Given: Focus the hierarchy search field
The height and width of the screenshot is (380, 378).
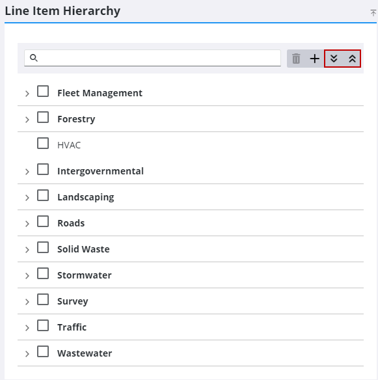Looking at the screenshot, I should coord(152,58).
